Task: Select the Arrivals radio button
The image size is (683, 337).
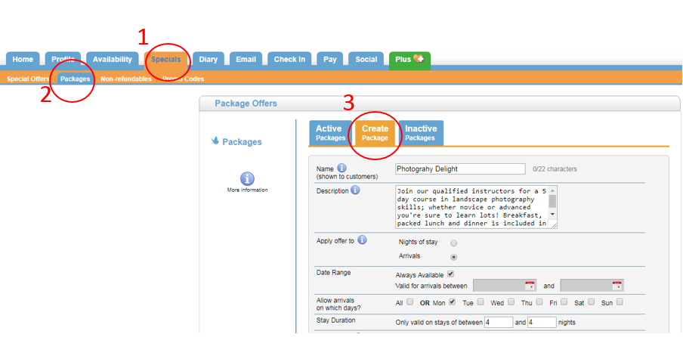Action: (453, 257)
